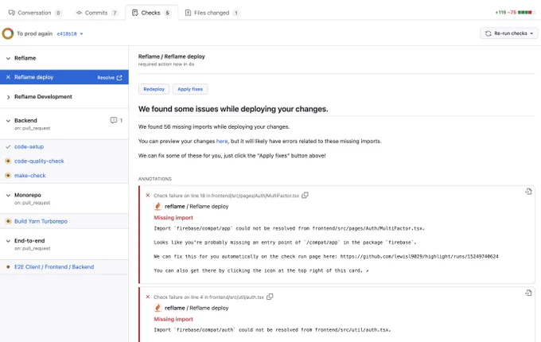Open the MultiFactor.tsx check failure line link
This screenshot has height=342, width=541.
point(226,196)
